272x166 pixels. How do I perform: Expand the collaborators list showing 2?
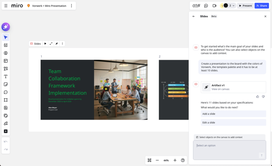pos(233,6)
